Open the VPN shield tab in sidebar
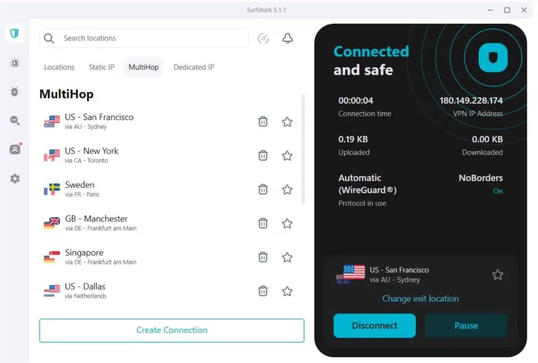Viewport: 538px width, 363px height. (15, 33)
